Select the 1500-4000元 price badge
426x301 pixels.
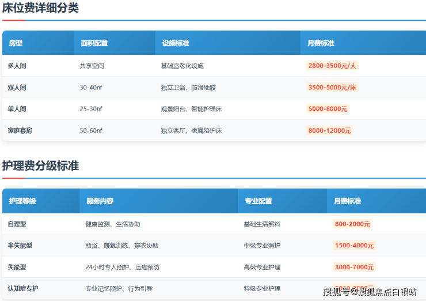coord(354,246)
